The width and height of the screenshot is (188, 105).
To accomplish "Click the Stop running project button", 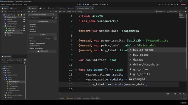I will pos(166,4).
